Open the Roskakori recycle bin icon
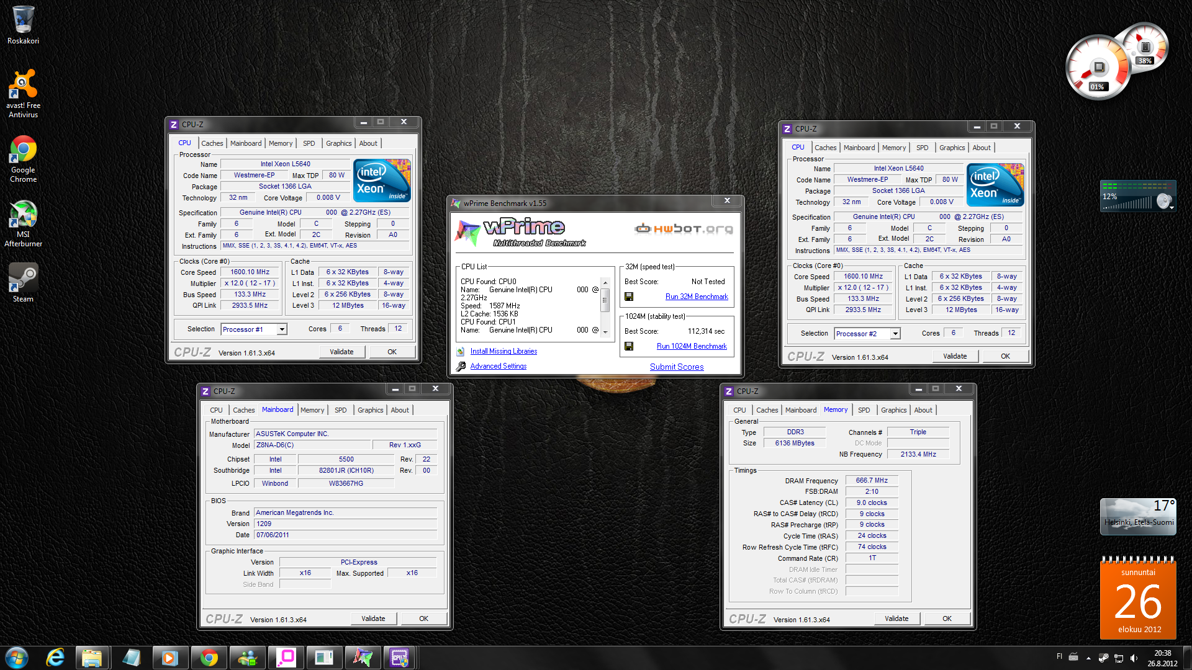The width and height of the screenshot is (1192, 670). click(23, 25)
